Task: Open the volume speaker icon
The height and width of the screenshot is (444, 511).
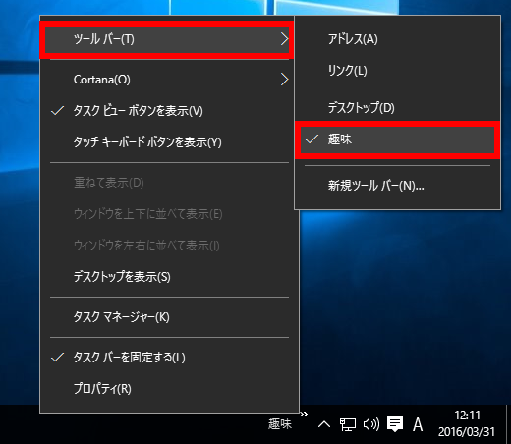Action: [x=371, y=424]
